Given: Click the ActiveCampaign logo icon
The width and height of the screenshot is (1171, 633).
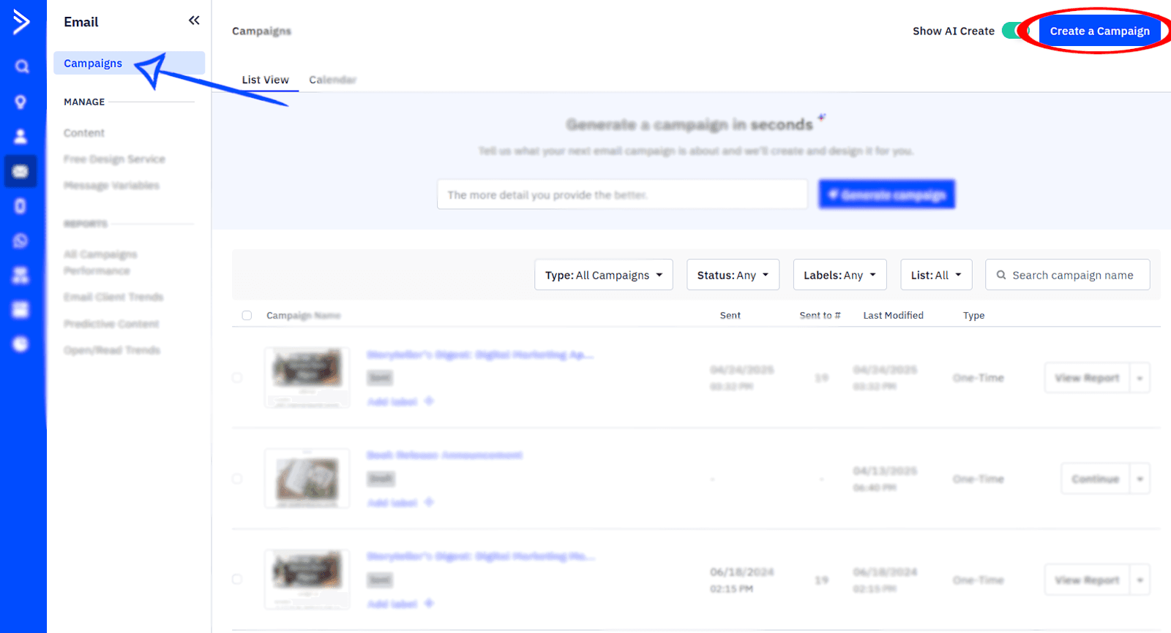Looking at the screenshot, I should pos(21,22).
